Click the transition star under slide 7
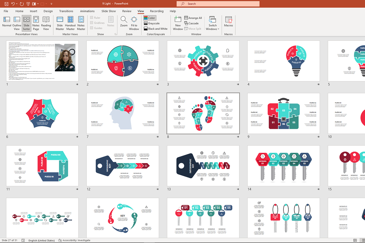365x243 pixels. 158,137
